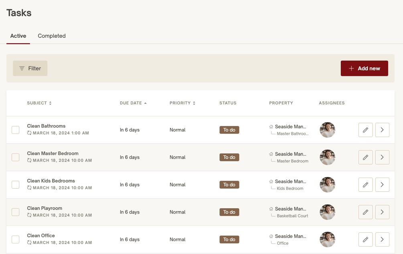Viewport: 403px width, 254px height.
Task: Click the filter lines icon
Action: pos(22,68)
